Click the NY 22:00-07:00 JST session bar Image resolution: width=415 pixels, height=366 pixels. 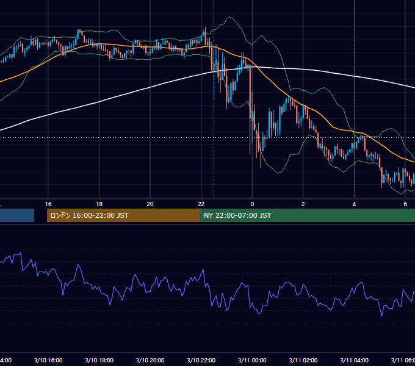coord(308,215)
